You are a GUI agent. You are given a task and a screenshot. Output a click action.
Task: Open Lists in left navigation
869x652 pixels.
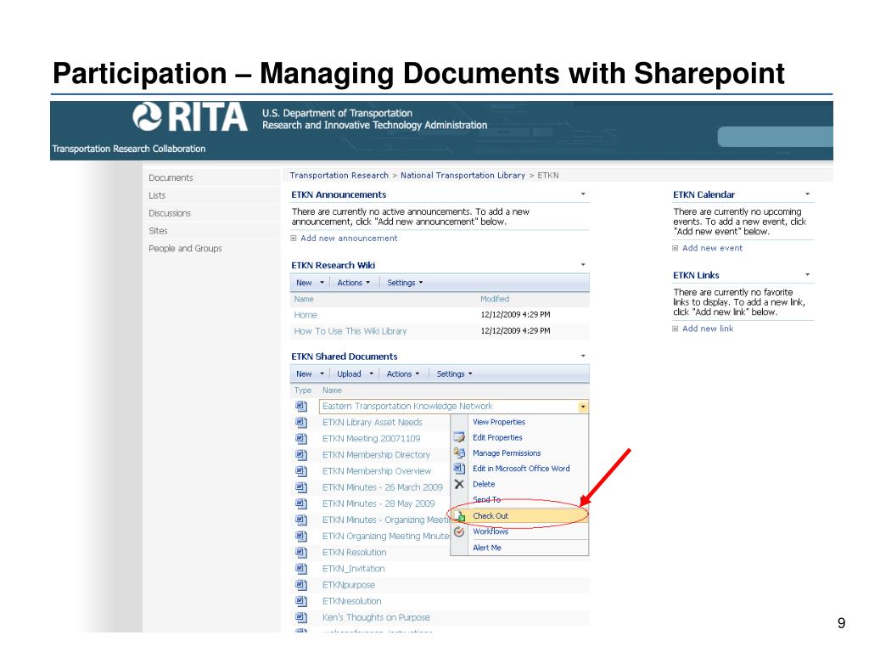[x=157, y=196]
